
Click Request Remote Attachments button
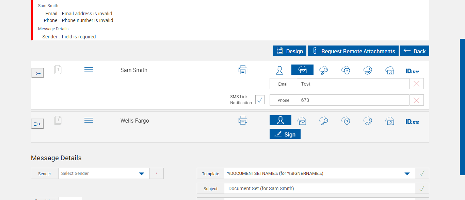[x=353, y=51]
